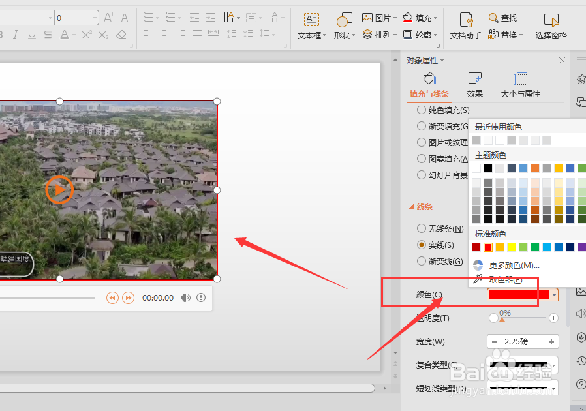
Task: Pick the black theme color swatch
Action: click(487, 168)
